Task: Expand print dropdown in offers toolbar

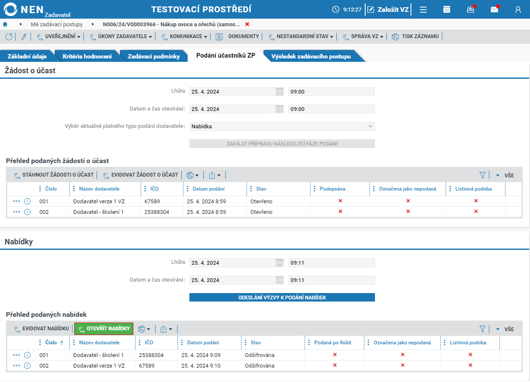Action: pyautogui.click(x=144, y=329)
